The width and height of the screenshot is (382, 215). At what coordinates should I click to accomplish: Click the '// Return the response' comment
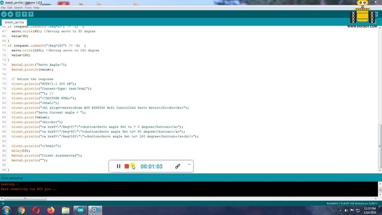[x=32, y=79]
